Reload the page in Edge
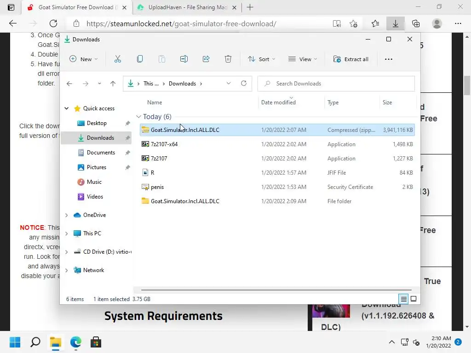Viewport: 471px width, 353px height. pyautogui.click(x=53, y=23)
